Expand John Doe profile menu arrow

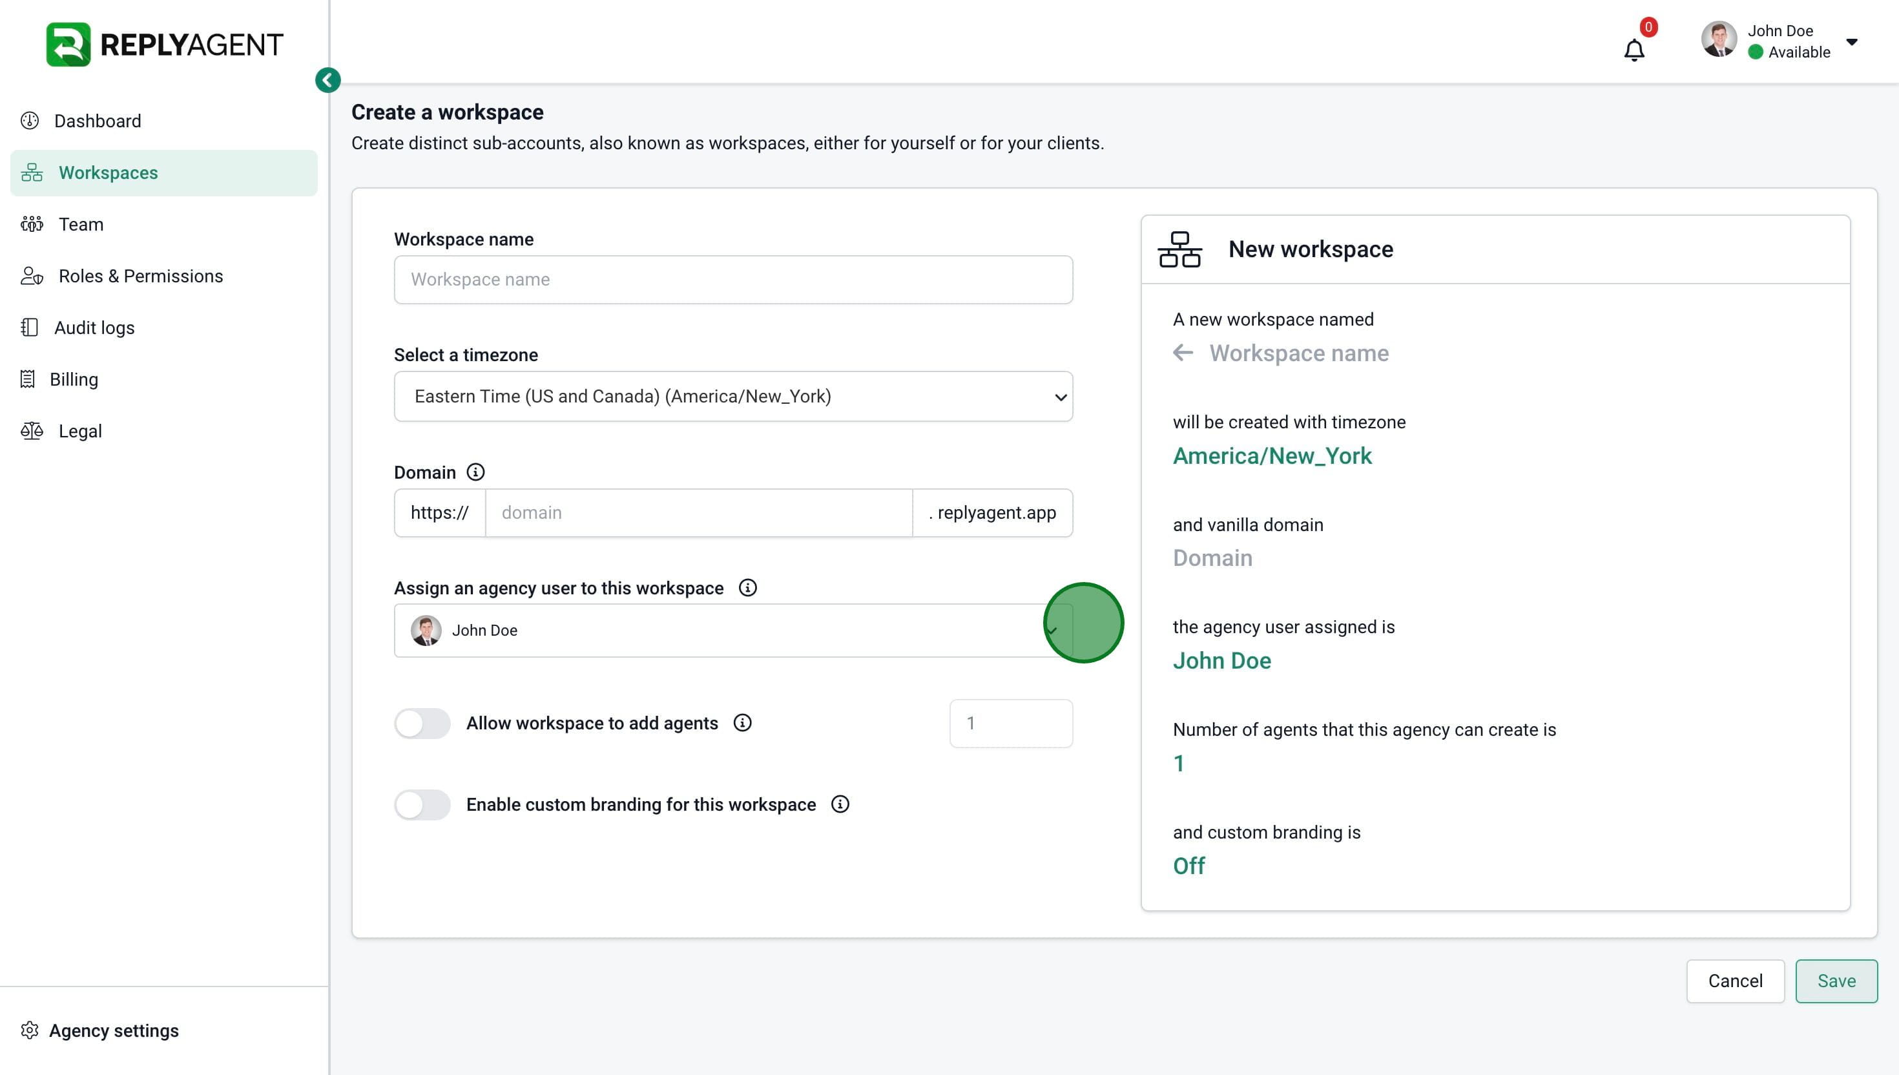pos(1851,42)
